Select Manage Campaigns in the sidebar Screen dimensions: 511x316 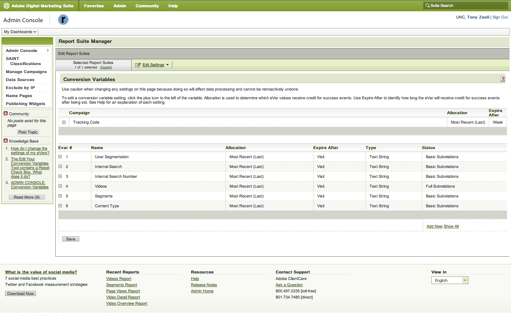point(26,72)
